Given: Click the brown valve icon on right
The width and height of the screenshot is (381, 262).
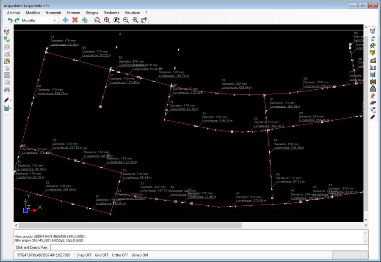Looking at the screenshot, I should coord(373,82).
